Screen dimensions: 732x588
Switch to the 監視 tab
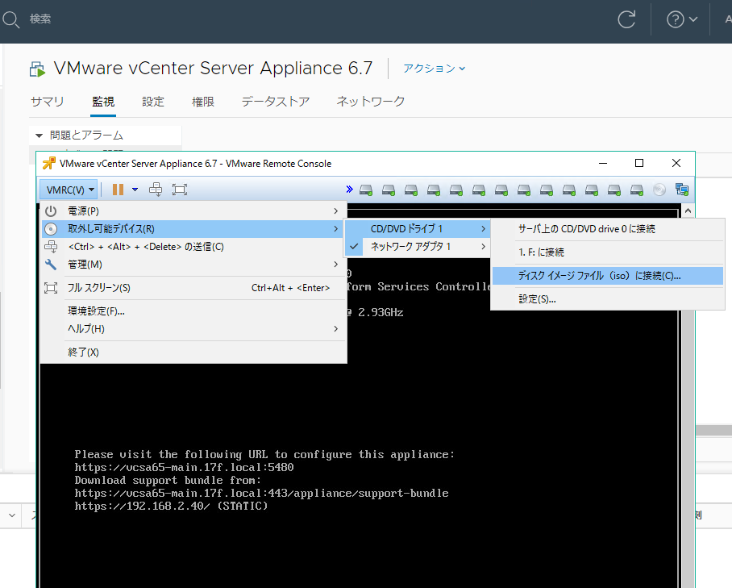click(x=103, y=102)
